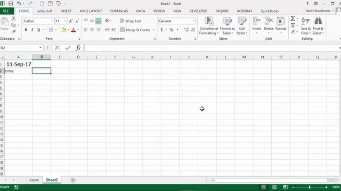Click Insert cells button
This screenshot has width=341, height=191.
point(256,25)
